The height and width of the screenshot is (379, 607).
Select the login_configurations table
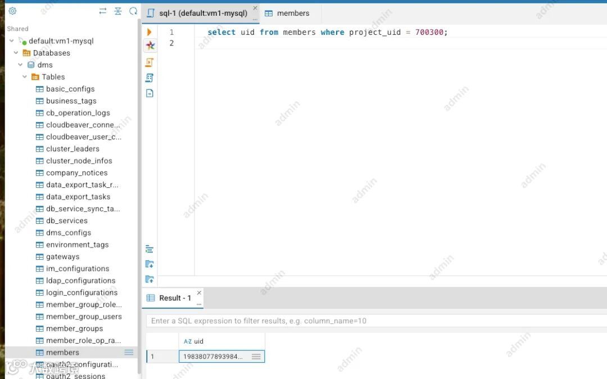[81, 292]
